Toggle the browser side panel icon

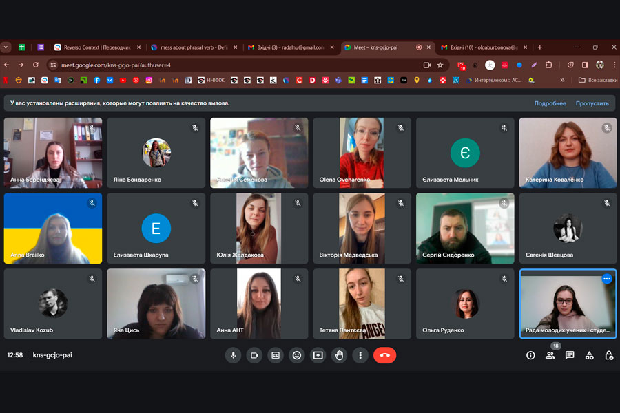(585, 65)
